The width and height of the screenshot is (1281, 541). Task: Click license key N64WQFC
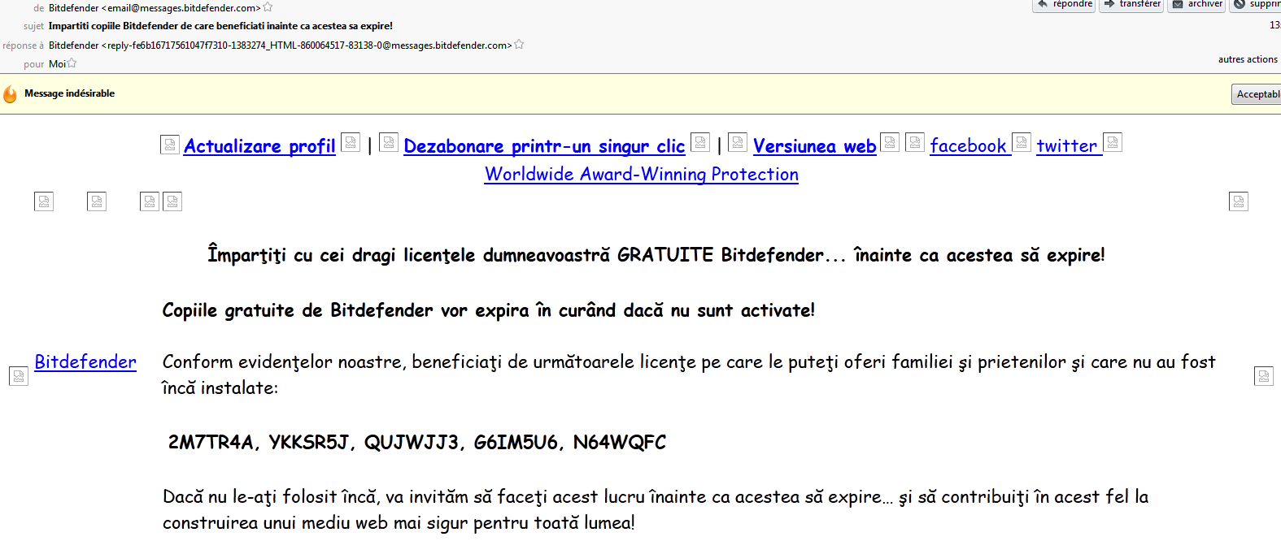[620, 443]
